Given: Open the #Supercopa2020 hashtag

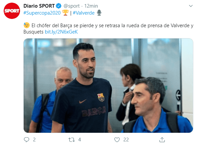Looking at the screenshot, I should (x=42, y=13).
